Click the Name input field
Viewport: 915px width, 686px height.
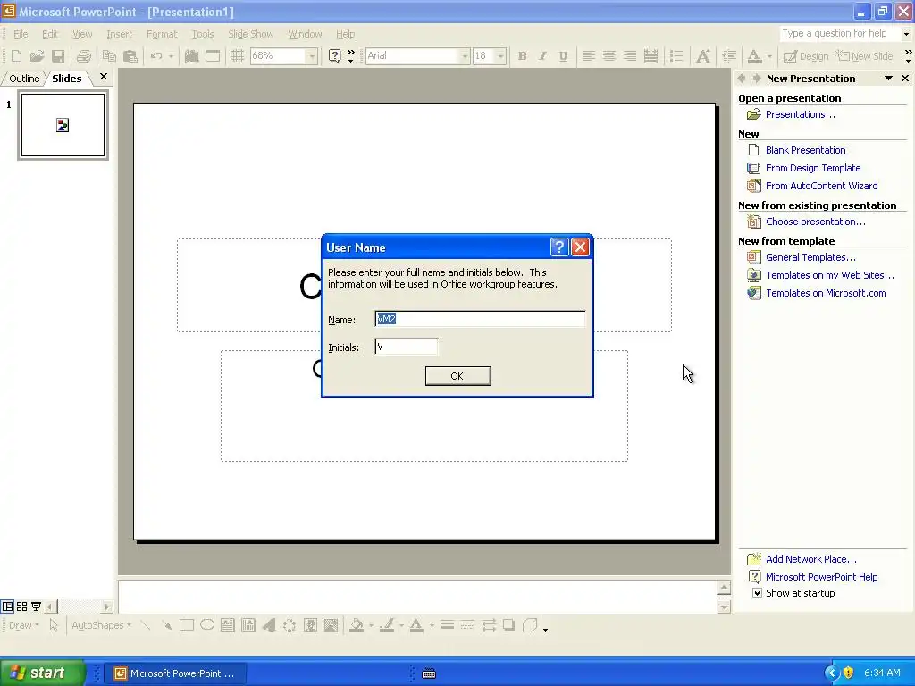point(480,319)
